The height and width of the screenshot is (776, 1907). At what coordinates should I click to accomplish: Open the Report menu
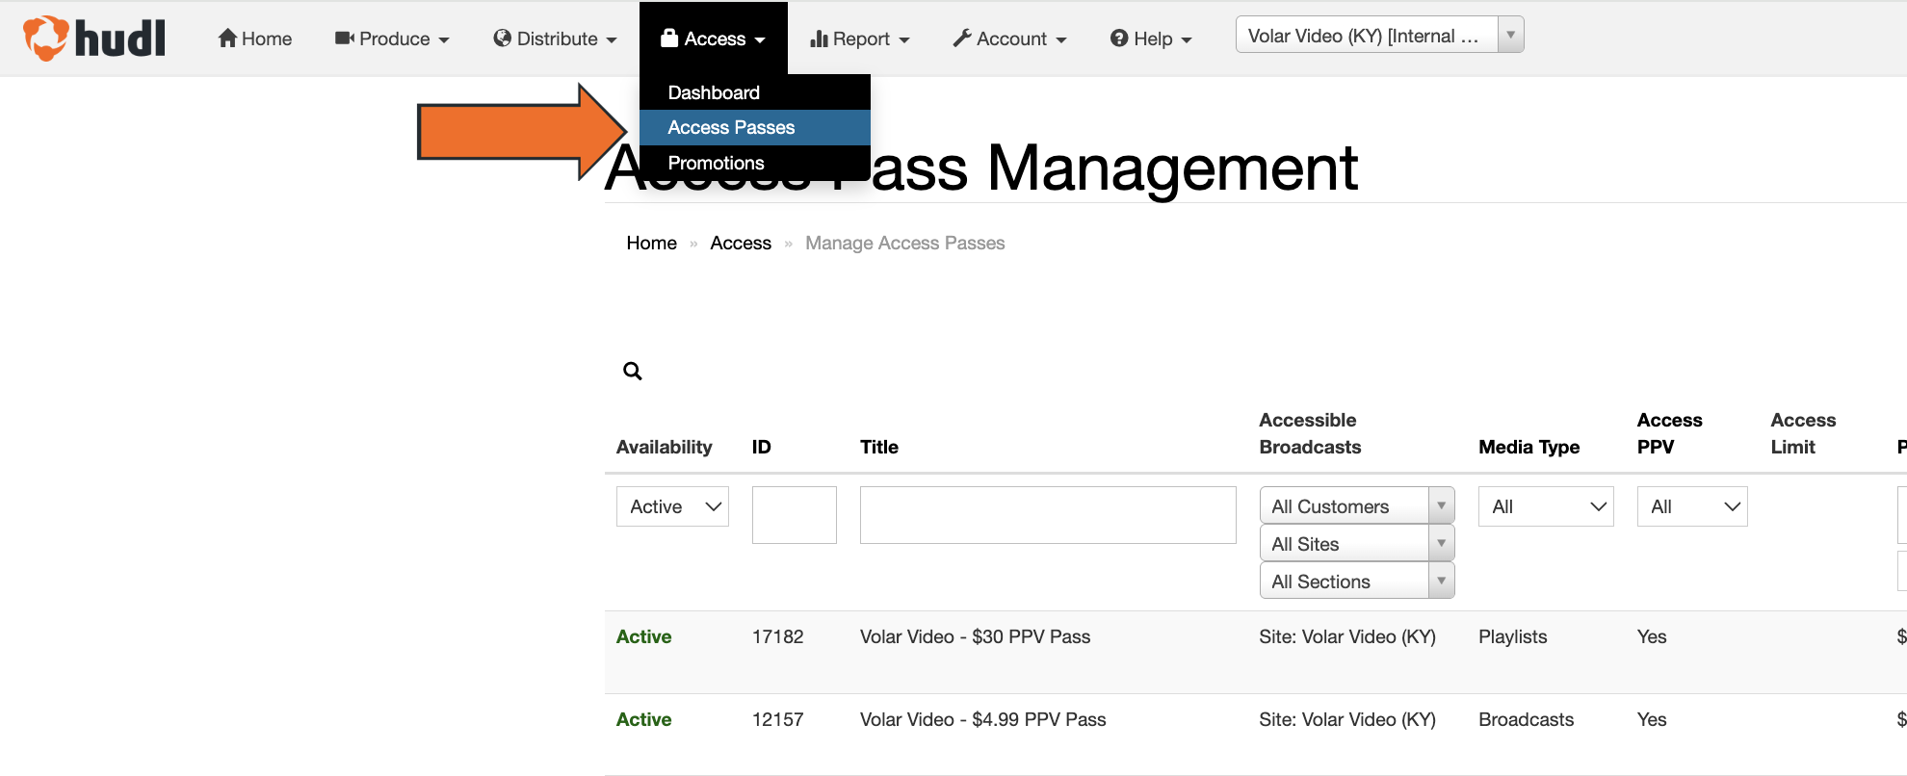[x=860, y=39]
